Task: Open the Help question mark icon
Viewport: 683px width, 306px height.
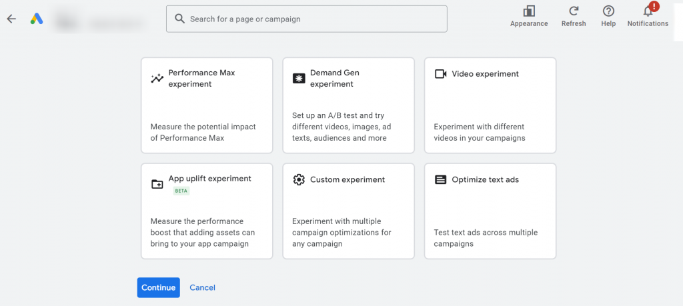Action: click(x=608, y=11)
